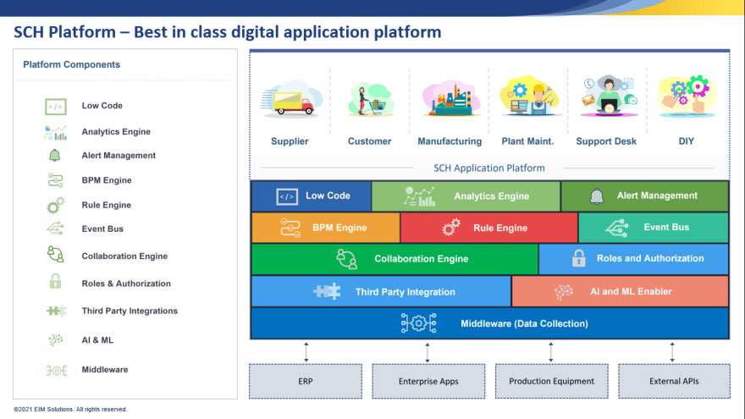
Task: Select the External APIs box
Action: (673, 382)
